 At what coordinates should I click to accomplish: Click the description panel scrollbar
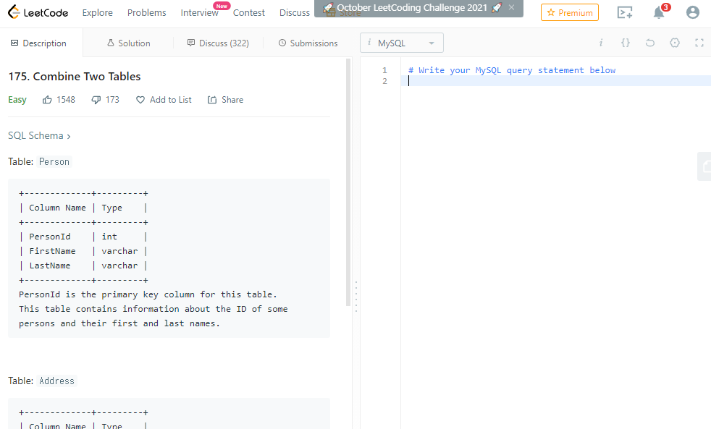(x=348, y=182)
